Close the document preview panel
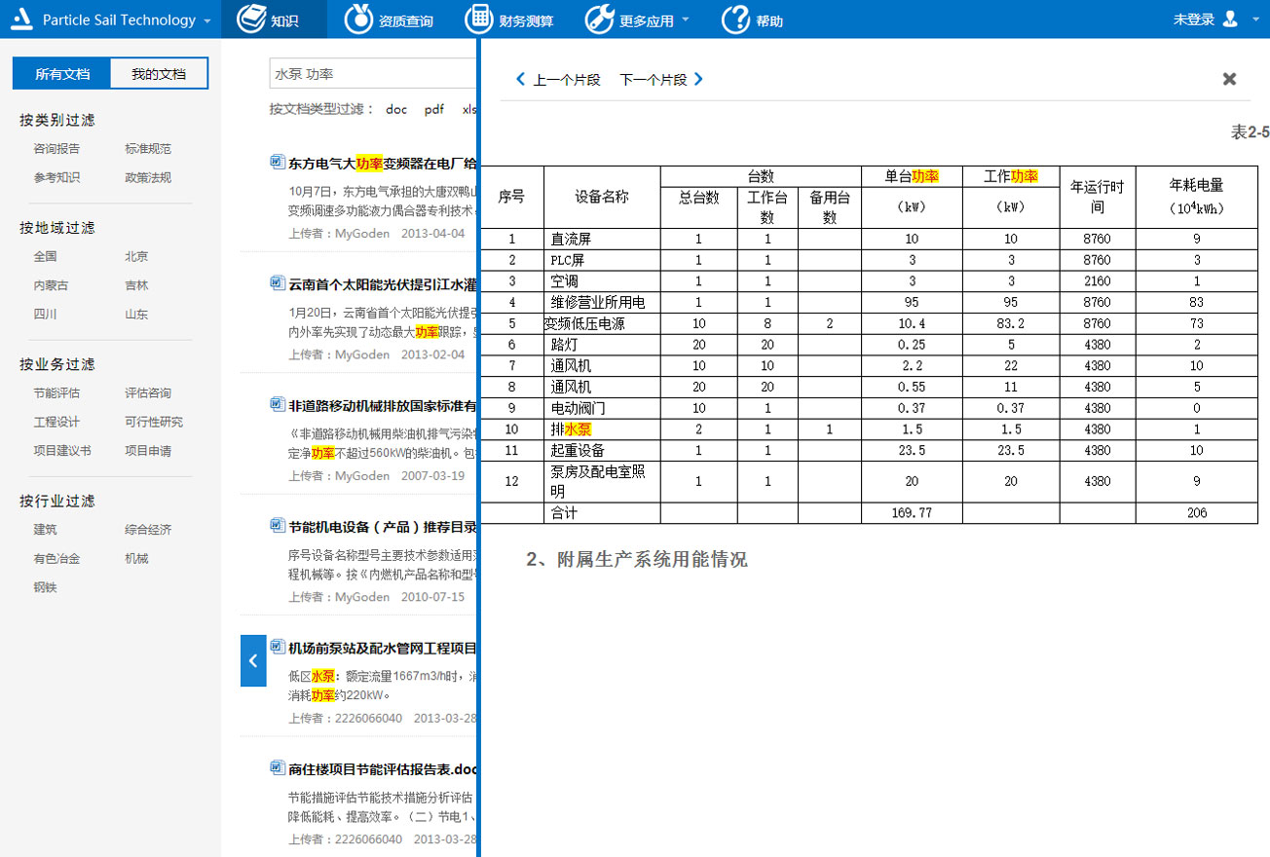Screen dimensions: 1270x857 tap(1229, 79)
